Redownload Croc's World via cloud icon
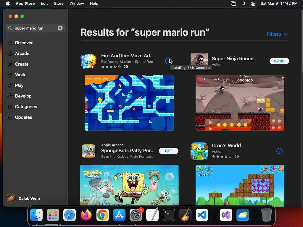Image resolution: width=303 pixels, height=227 pixels. 279,151
